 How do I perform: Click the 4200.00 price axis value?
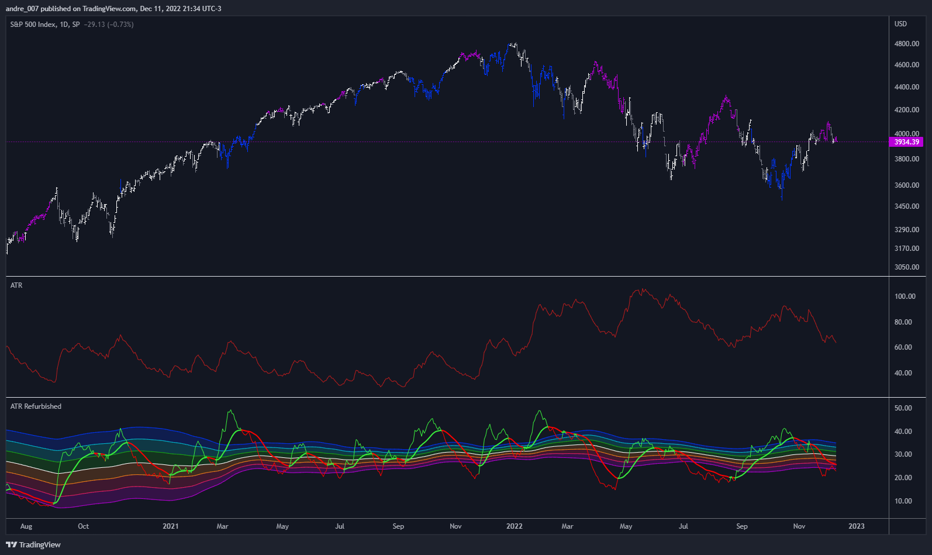tap(906, 110)
